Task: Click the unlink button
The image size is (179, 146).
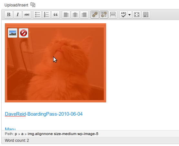Action: [x=104, y=15]
